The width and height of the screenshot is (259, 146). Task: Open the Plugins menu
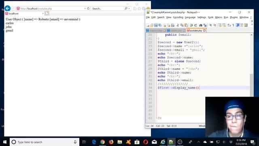pyautogui.click(x=234, y=17)
